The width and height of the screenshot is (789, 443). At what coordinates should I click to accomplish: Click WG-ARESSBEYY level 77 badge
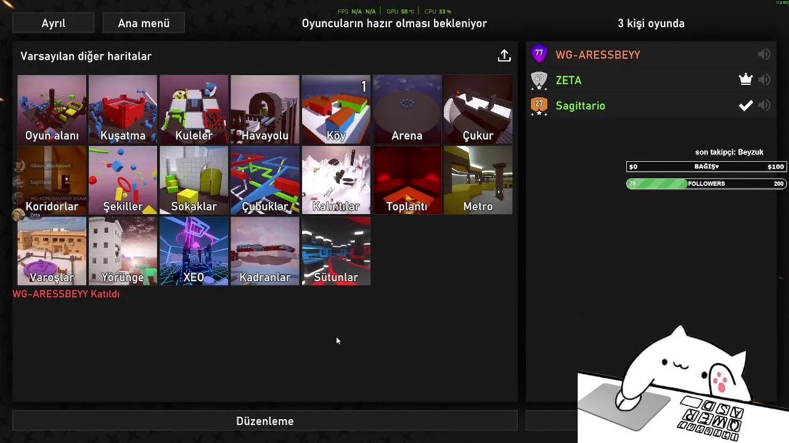pos(539,54)
